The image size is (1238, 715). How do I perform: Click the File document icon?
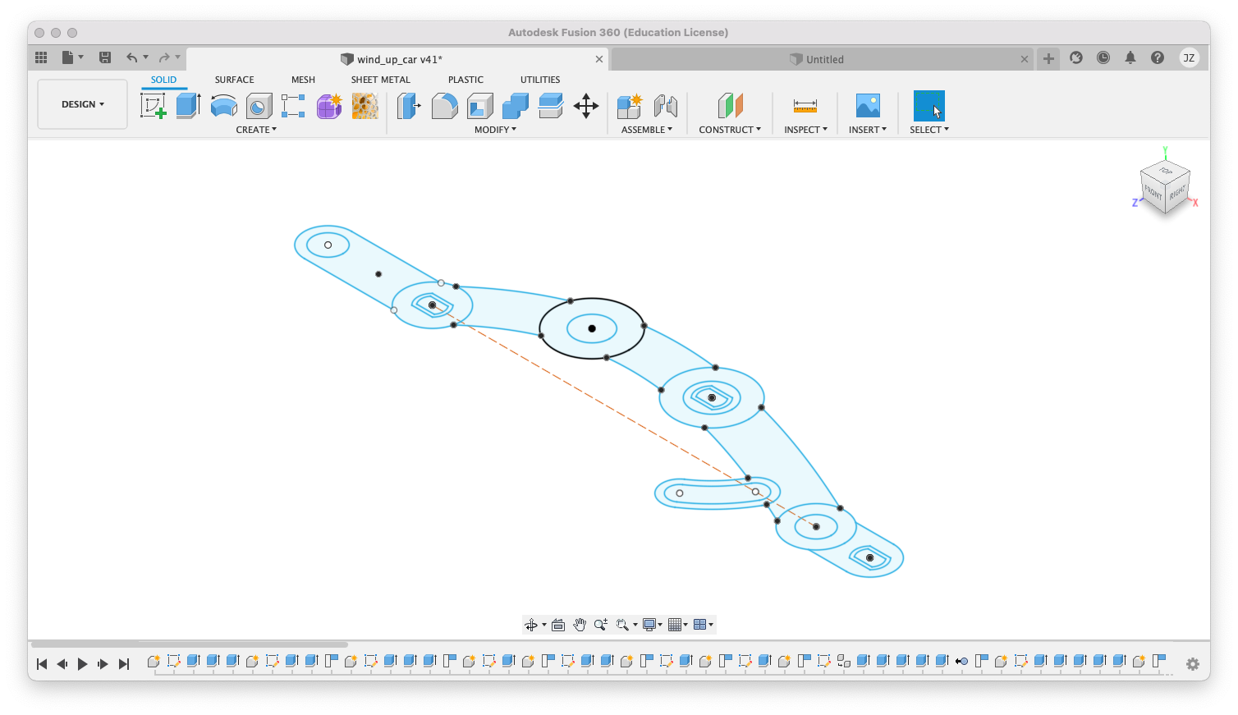coord(68,57)
